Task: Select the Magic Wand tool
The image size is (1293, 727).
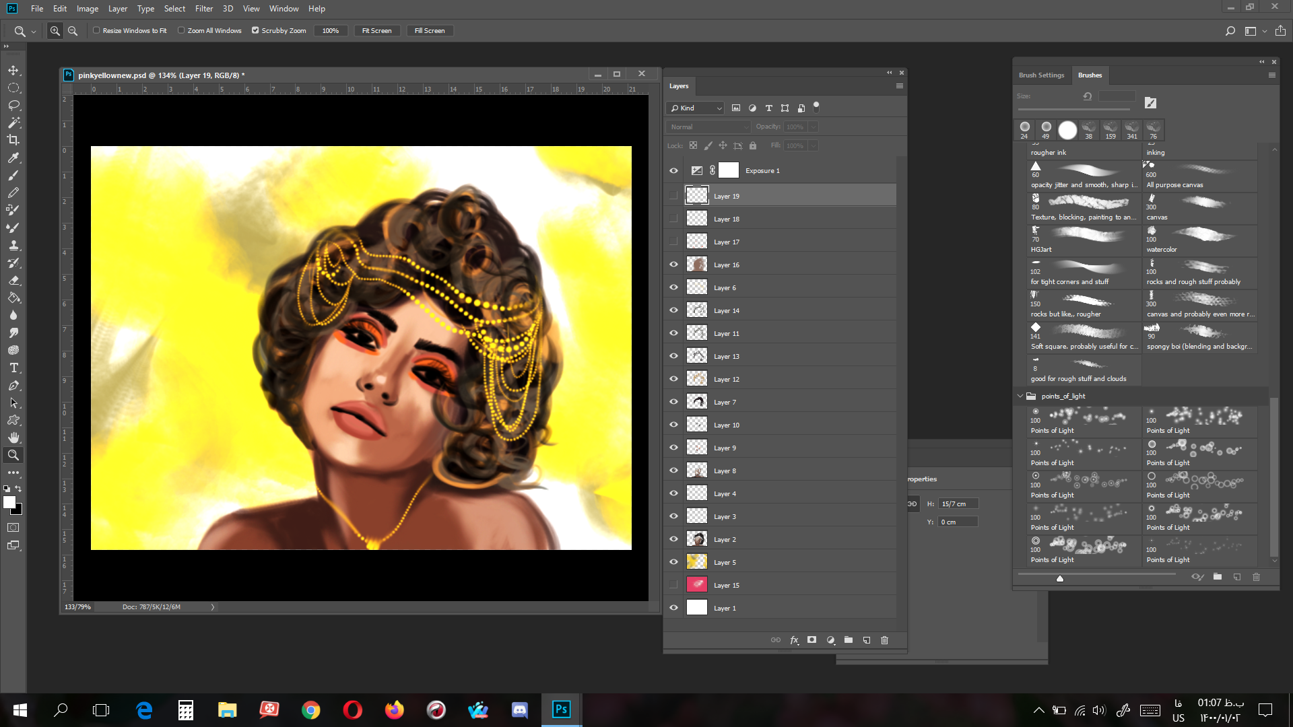Action: coord(13,123)
